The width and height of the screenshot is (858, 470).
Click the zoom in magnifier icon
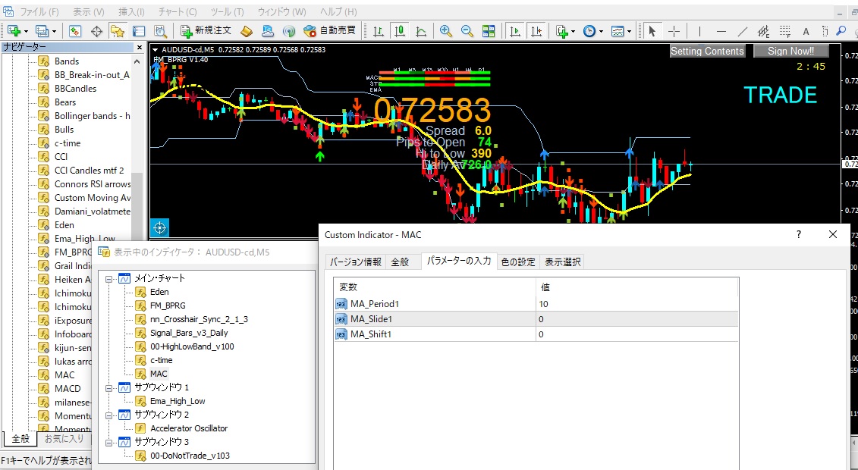point(446,31)
